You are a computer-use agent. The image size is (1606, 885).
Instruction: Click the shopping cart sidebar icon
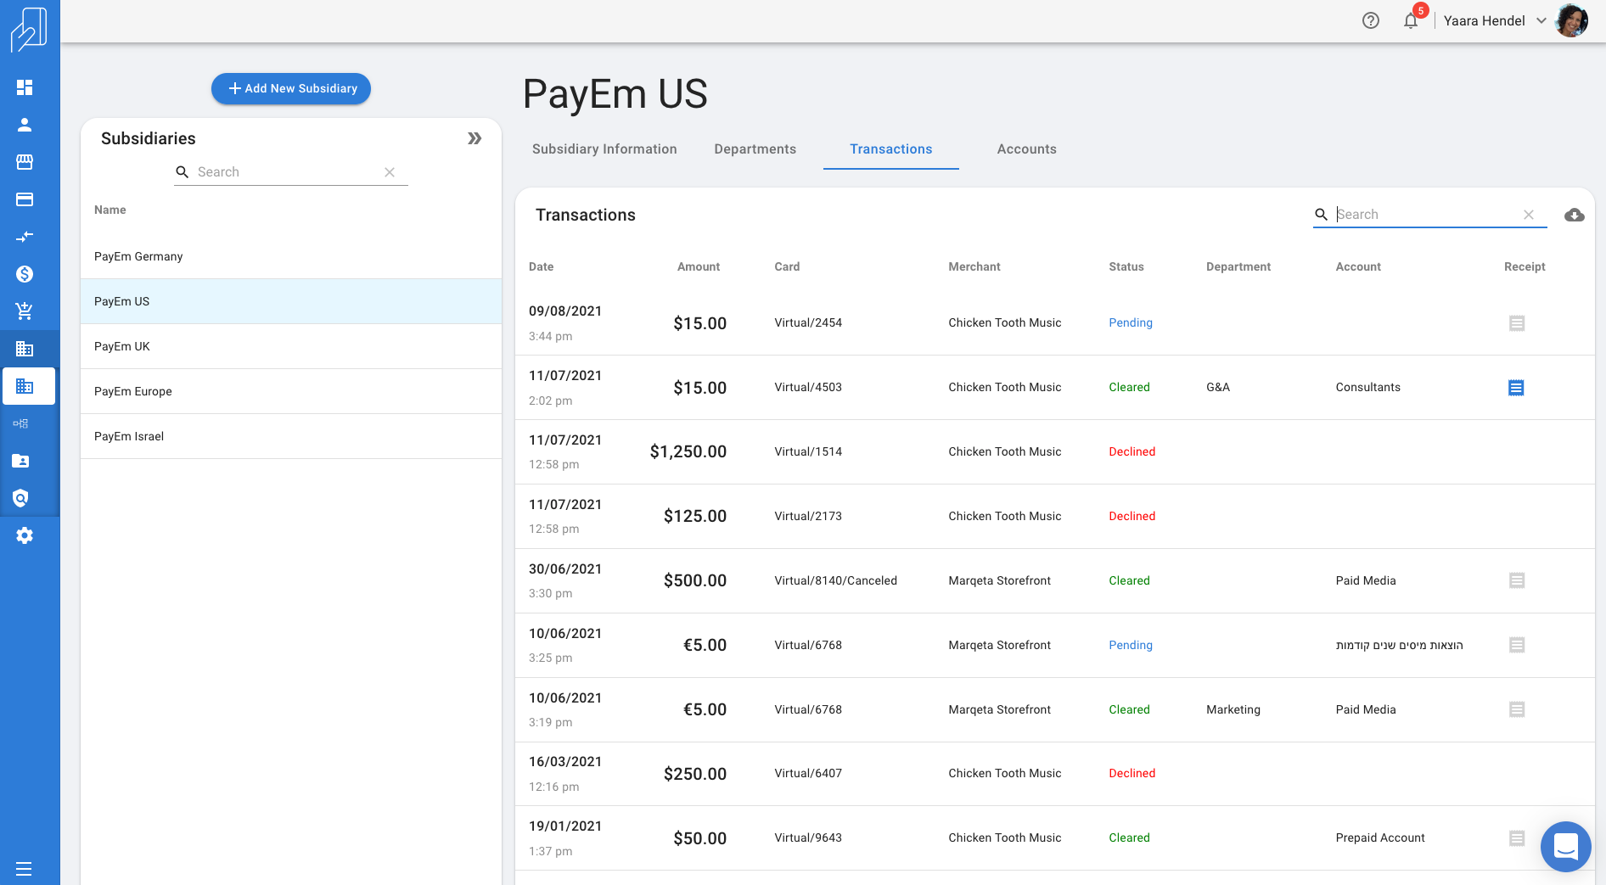pos(25,311)
